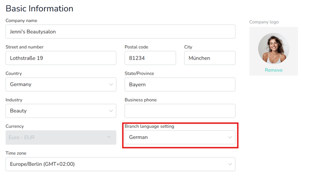Image resolution: width=315 pixels, height=179 pixels.
Task: Open the Industry dropdown showing Beauty
Action: pyautogui.click(x=61, y=111)
